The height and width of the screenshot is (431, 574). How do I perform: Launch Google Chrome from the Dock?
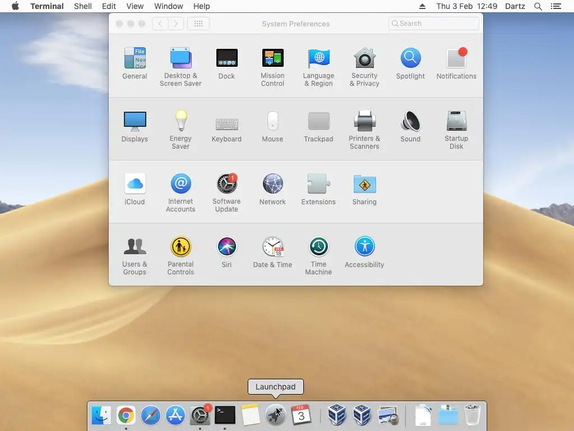[126, 415]
